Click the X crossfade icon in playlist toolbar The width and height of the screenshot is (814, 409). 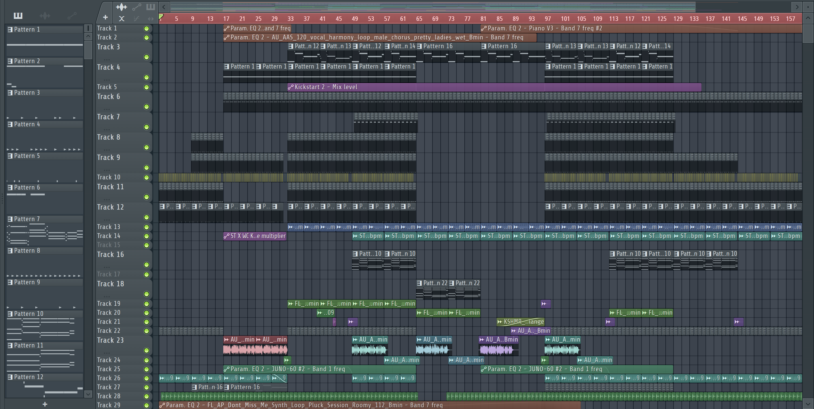pyautogui.click(x=121, y=19)
